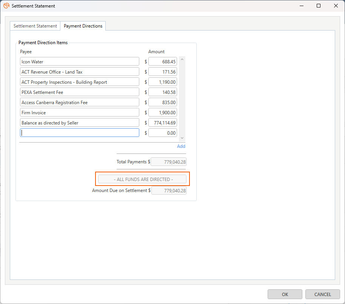Screen dimensions: 345x304
Task: Edit the ACT Revenue Office Land Tax payee
Action: (80, 72)
